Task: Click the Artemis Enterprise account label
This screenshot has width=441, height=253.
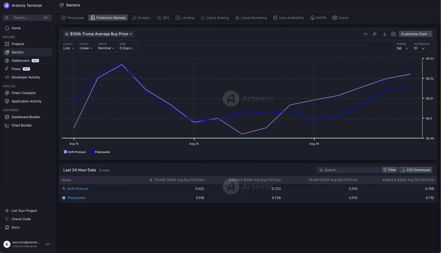Action: pos(24,246)
